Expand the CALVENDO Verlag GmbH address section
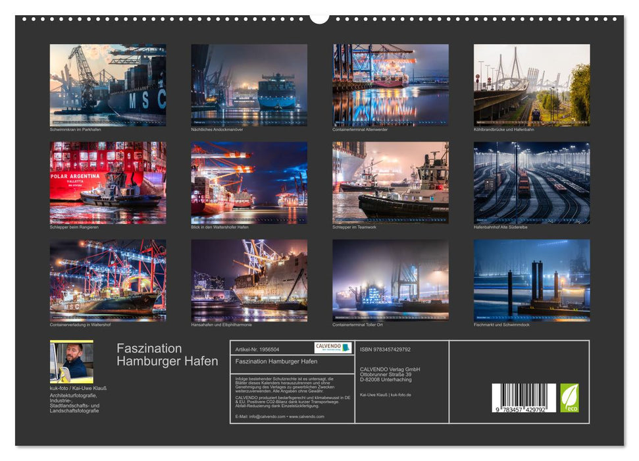The image size is (639, 461). [x=390, y=373]
